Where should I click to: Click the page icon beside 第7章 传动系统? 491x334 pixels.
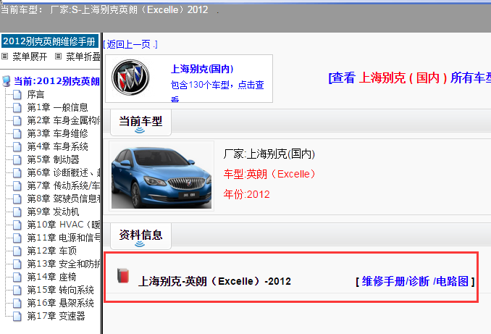(17, 185)
